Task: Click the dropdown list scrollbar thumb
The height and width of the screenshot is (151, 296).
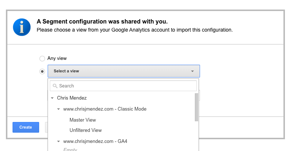Action: coord(196,107)
